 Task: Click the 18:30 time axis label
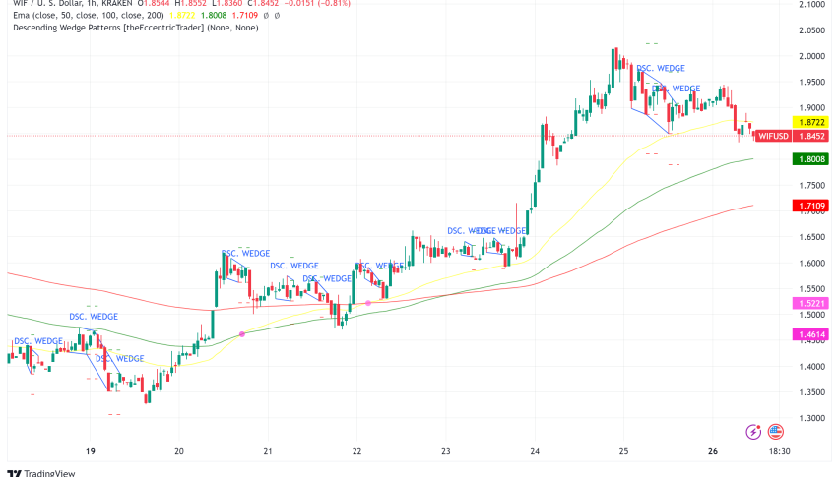780,451
